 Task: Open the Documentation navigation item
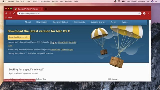point(60,22)
